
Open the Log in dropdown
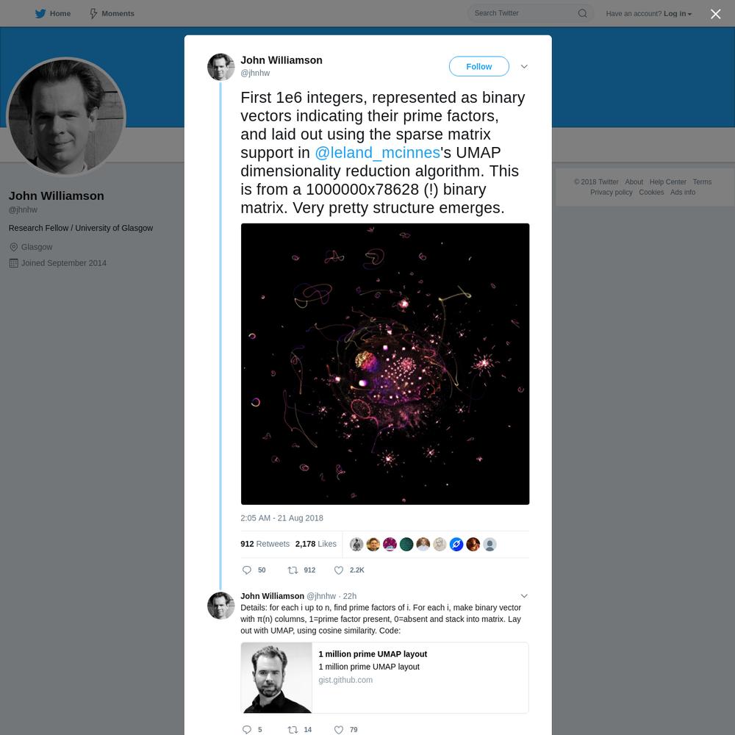coord(678,13)
